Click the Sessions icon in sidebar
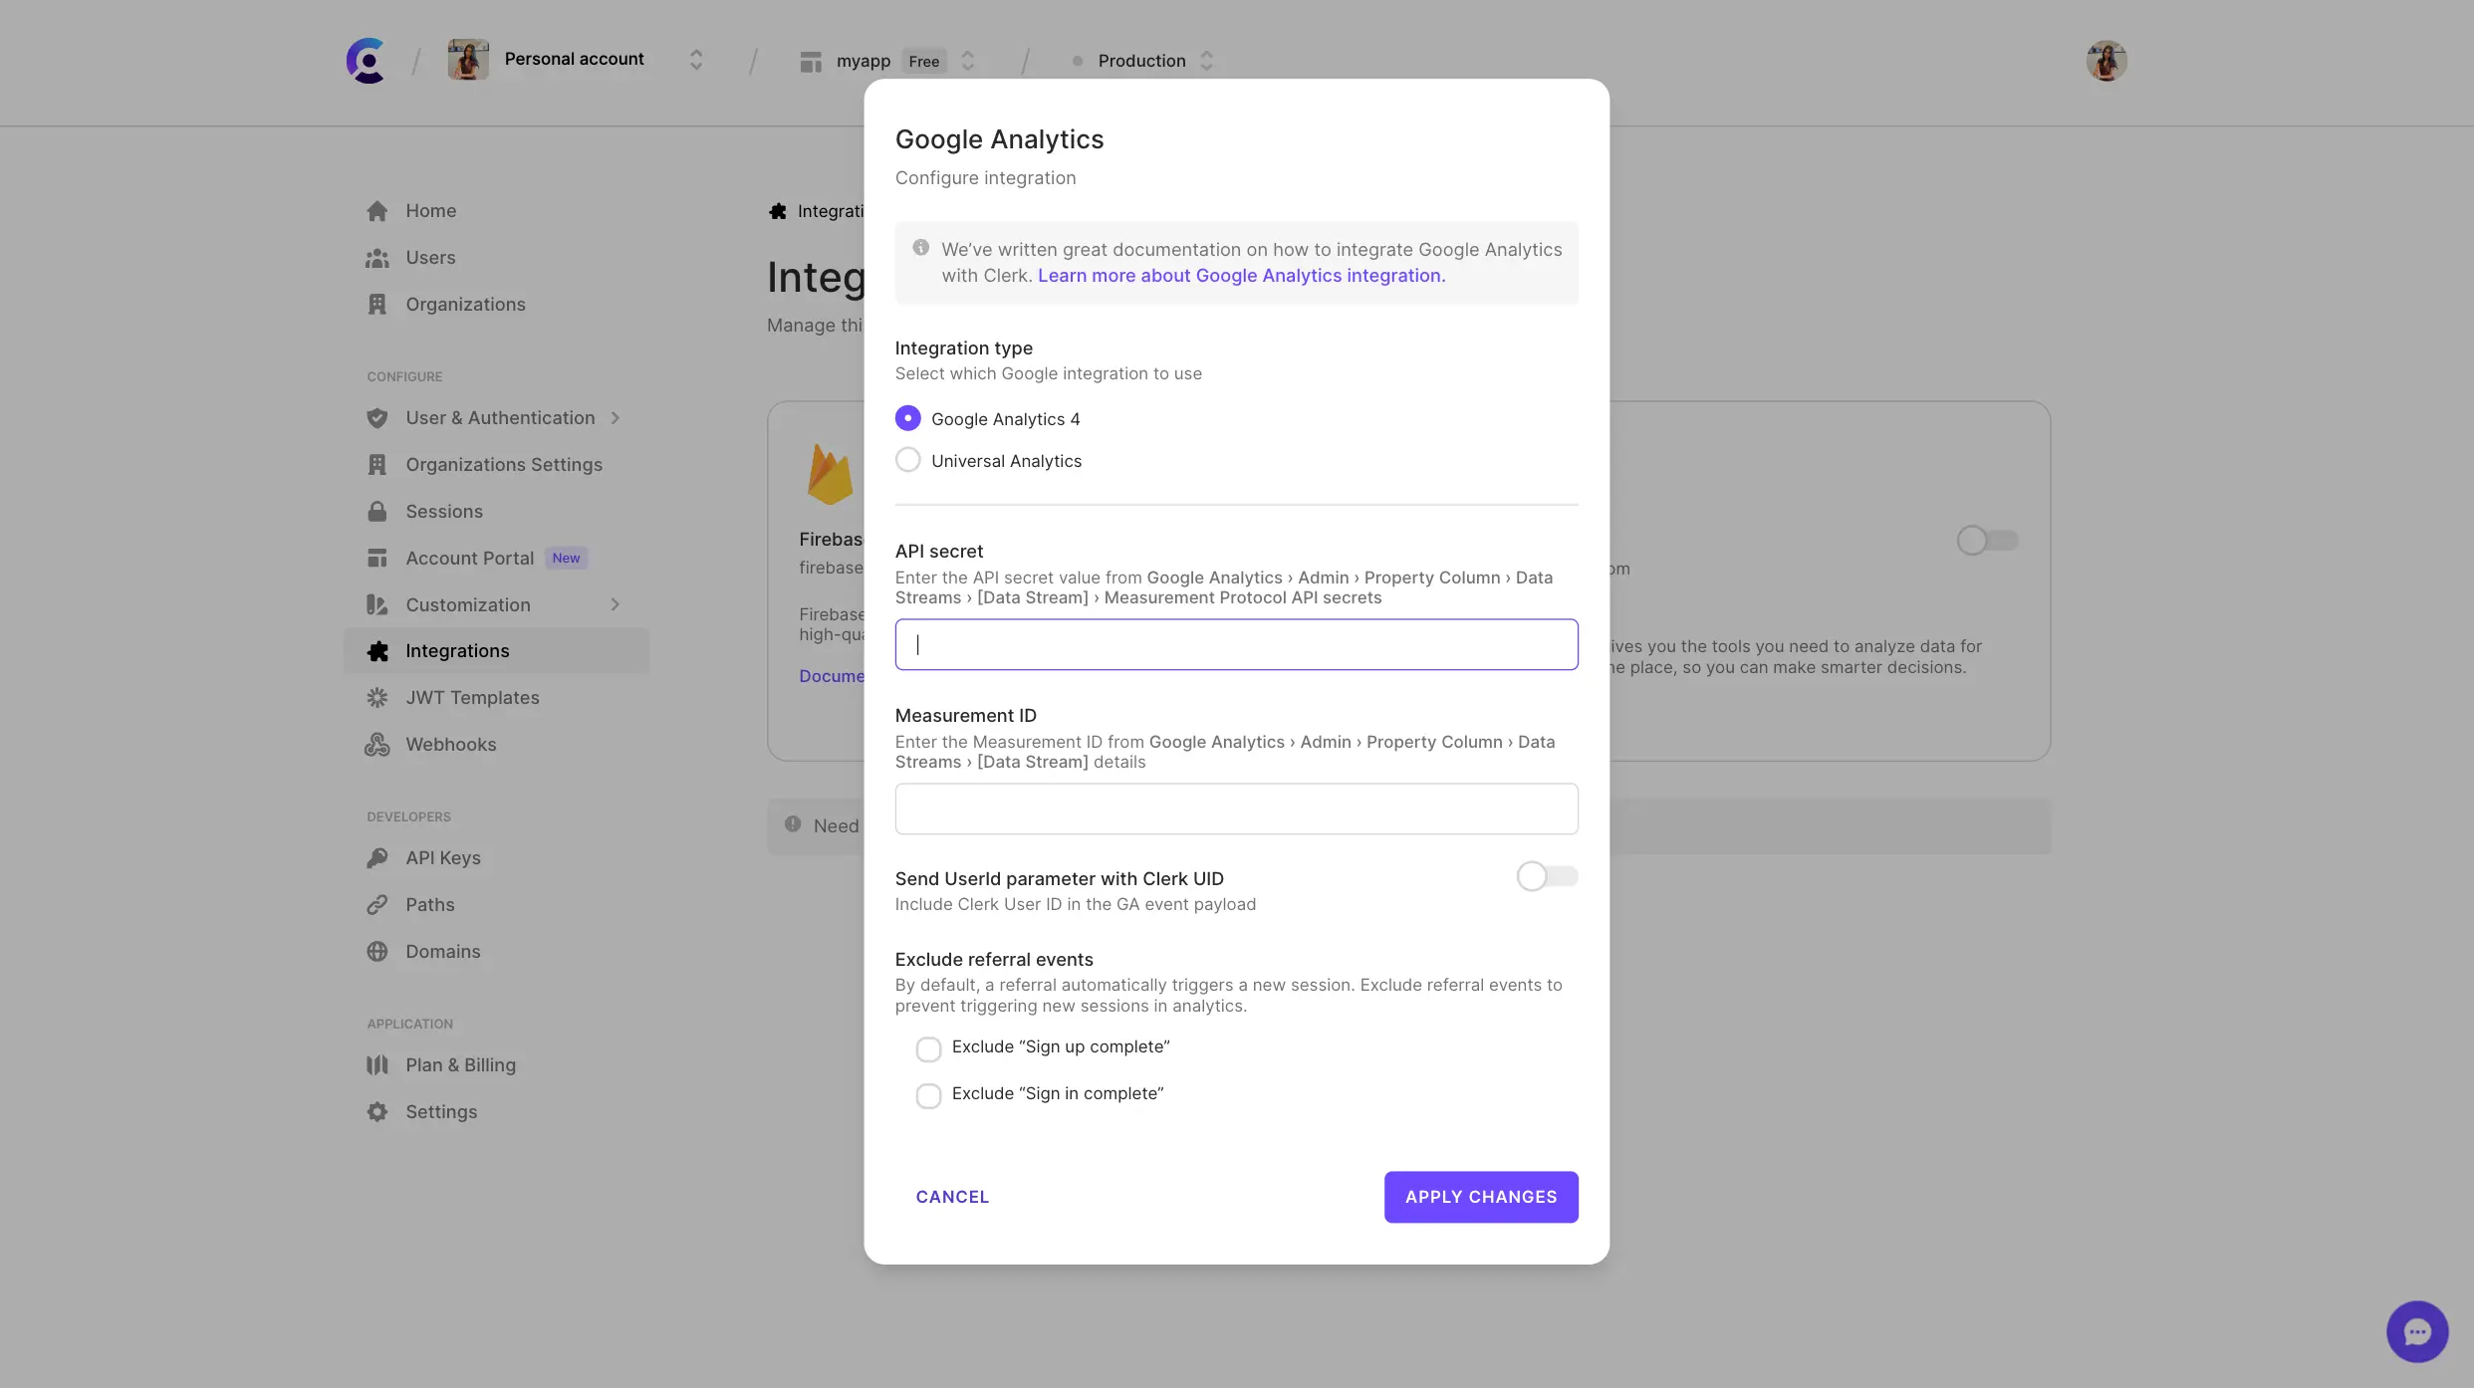The image size is (2474, 1388). (377, 512)
